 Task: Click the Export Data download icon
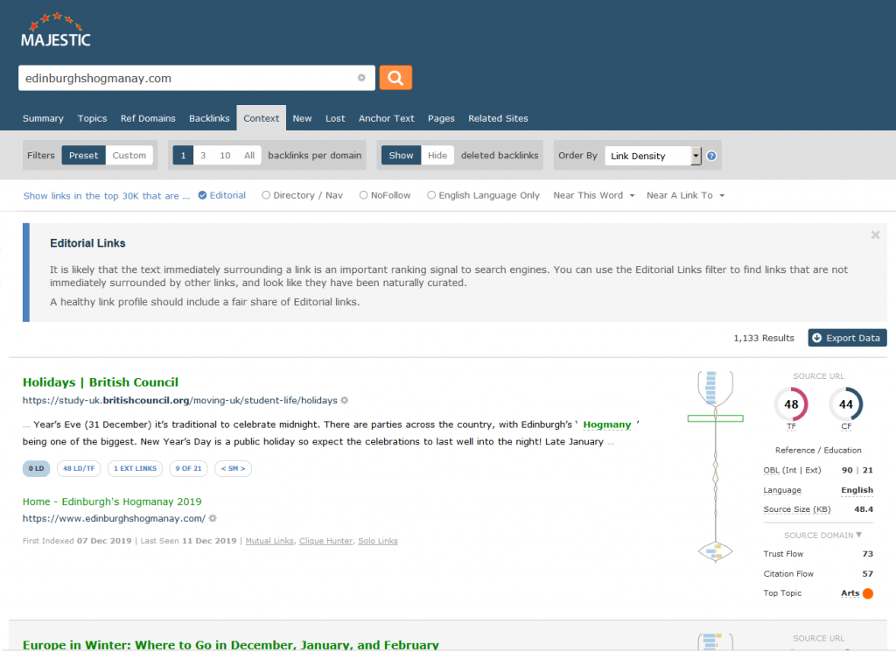817,338
